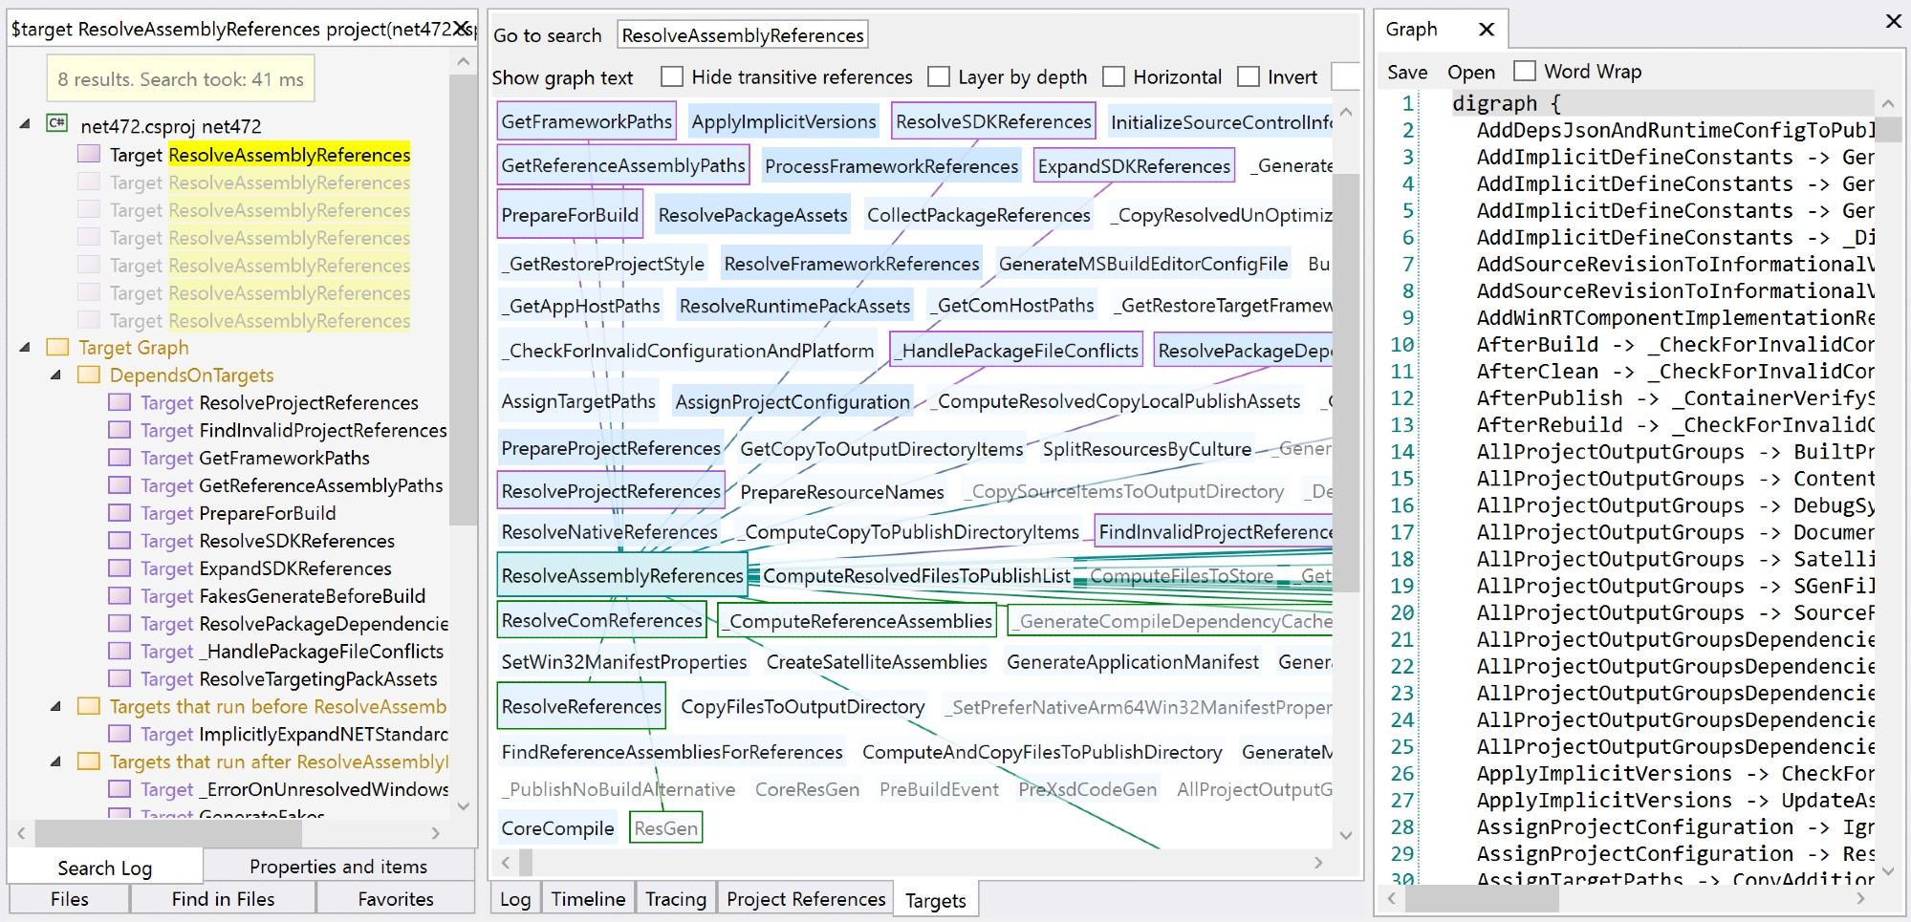Click icon of Target FindInvalidProjectReferences row
Viewport: 1911px width, 922px height.
click(119, 430)
